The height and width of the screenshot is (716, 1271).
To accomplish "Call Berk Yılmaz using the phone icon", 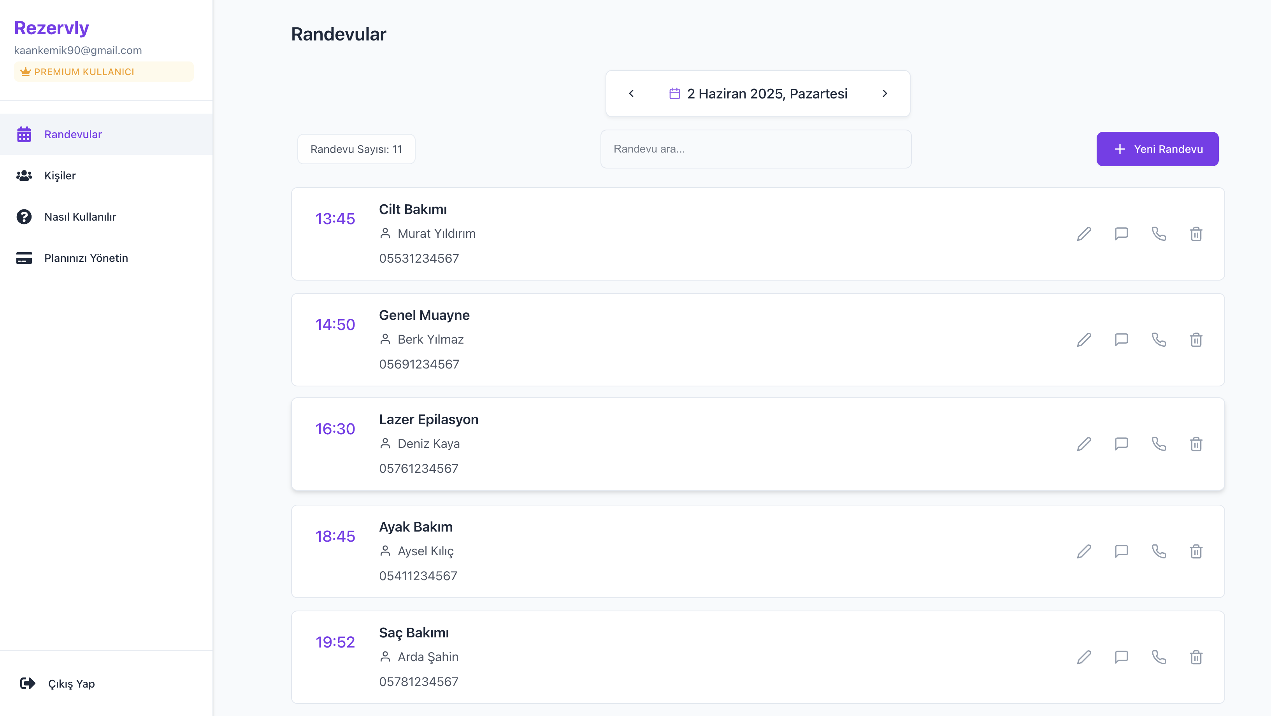I will (x=1159, y=339).
